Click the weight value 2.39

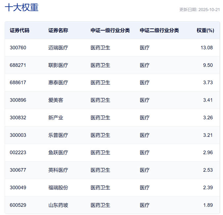208,188
